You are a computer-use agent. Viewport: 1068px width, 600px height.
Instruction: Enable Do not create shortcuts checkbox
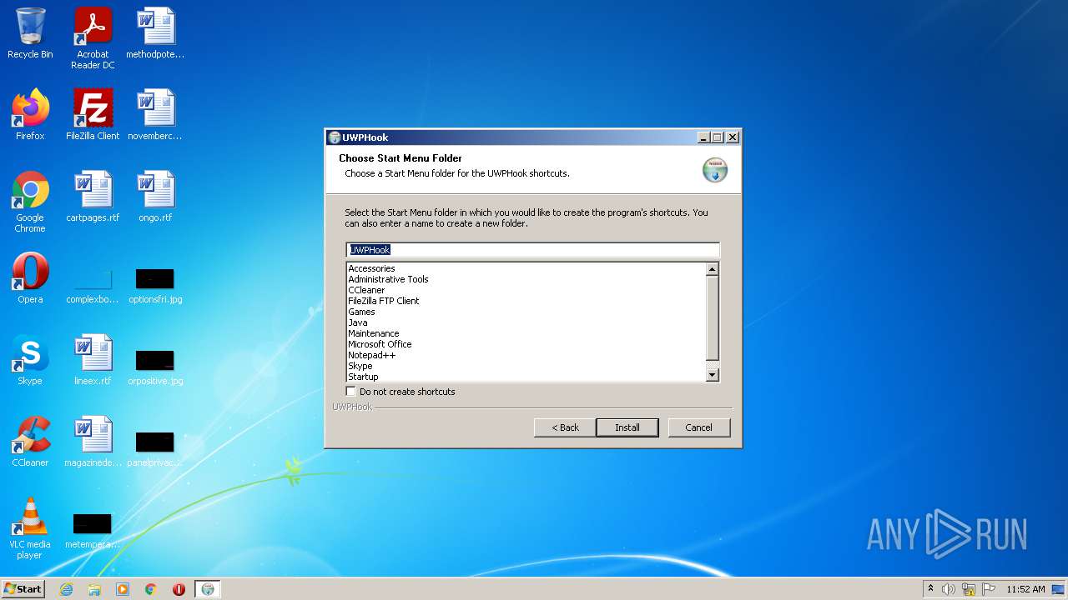tap(351, 392)
